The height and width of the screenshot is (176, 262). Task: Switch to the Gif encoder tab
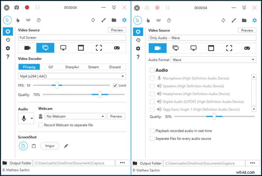51,67
